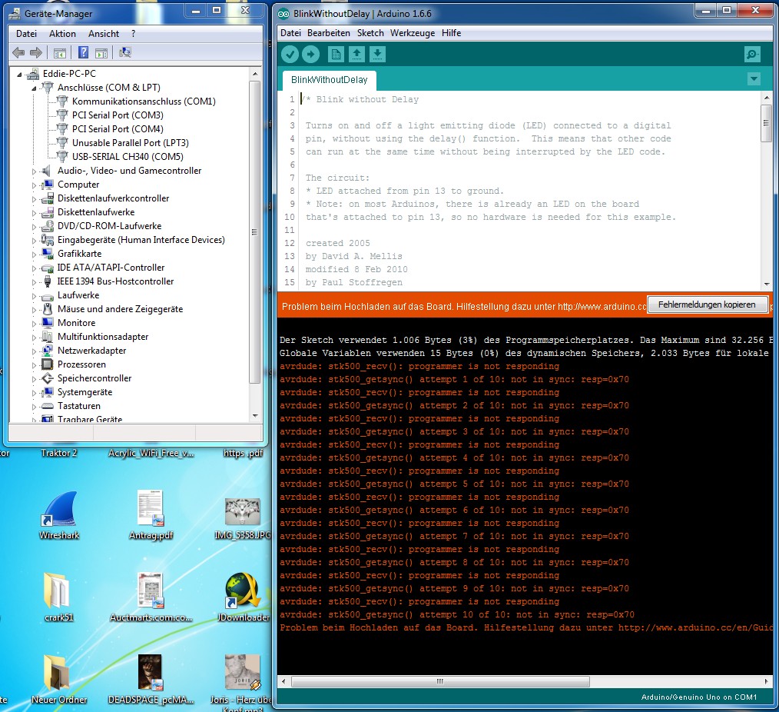Select the Systemgeräte tree item
The height and width of the screenshot is (712, 779).
(85, 392)
